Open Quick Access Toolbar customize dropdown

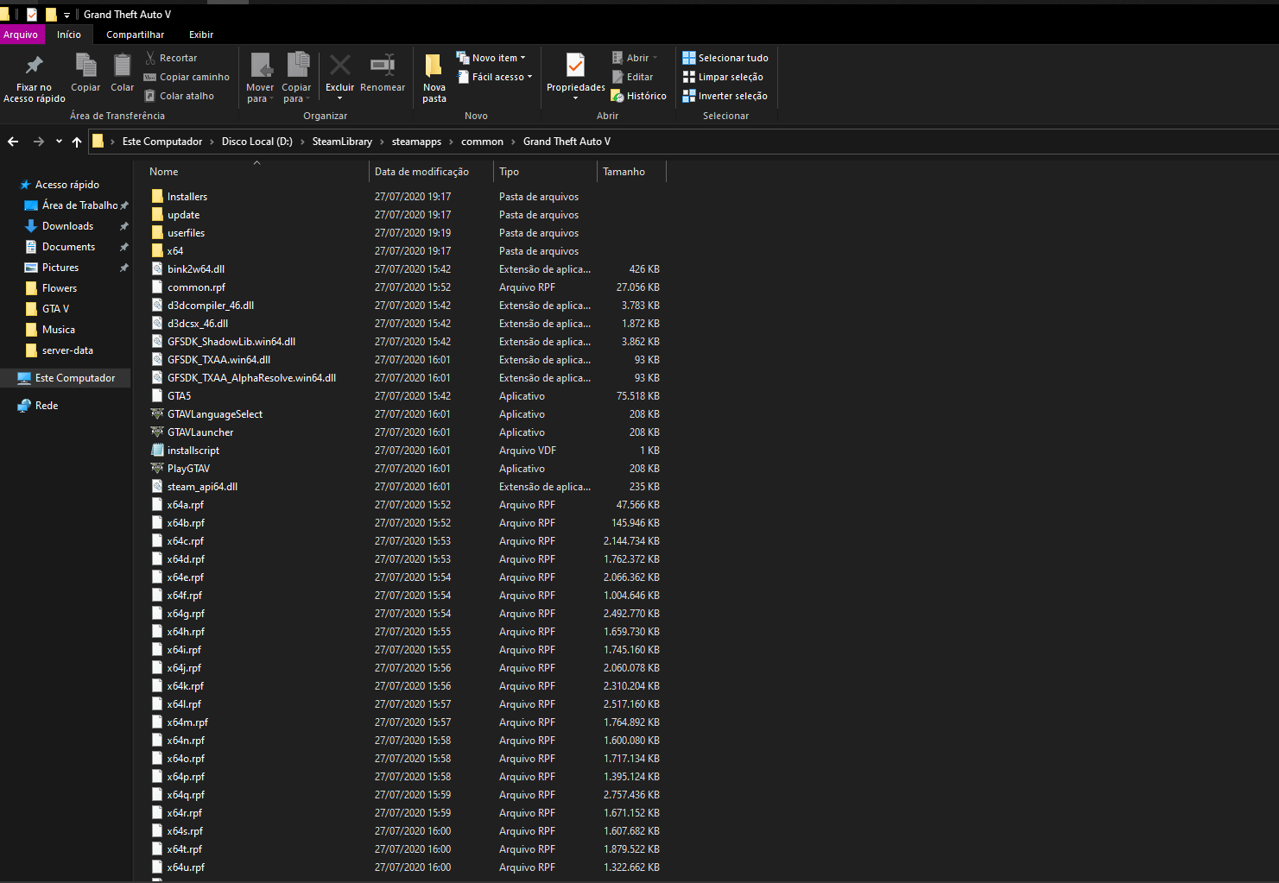coord(66,15)
